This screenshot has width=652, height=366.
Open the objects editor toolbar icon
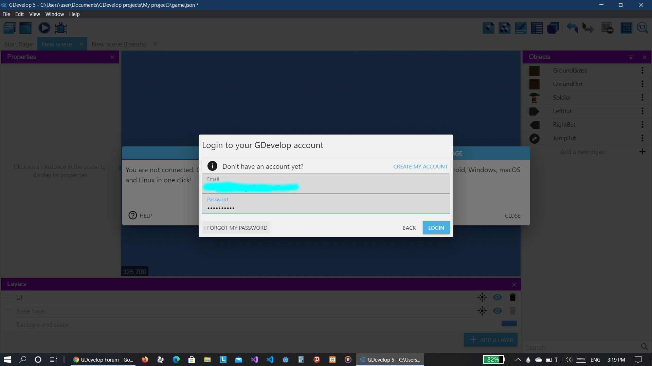pos(488,28)
